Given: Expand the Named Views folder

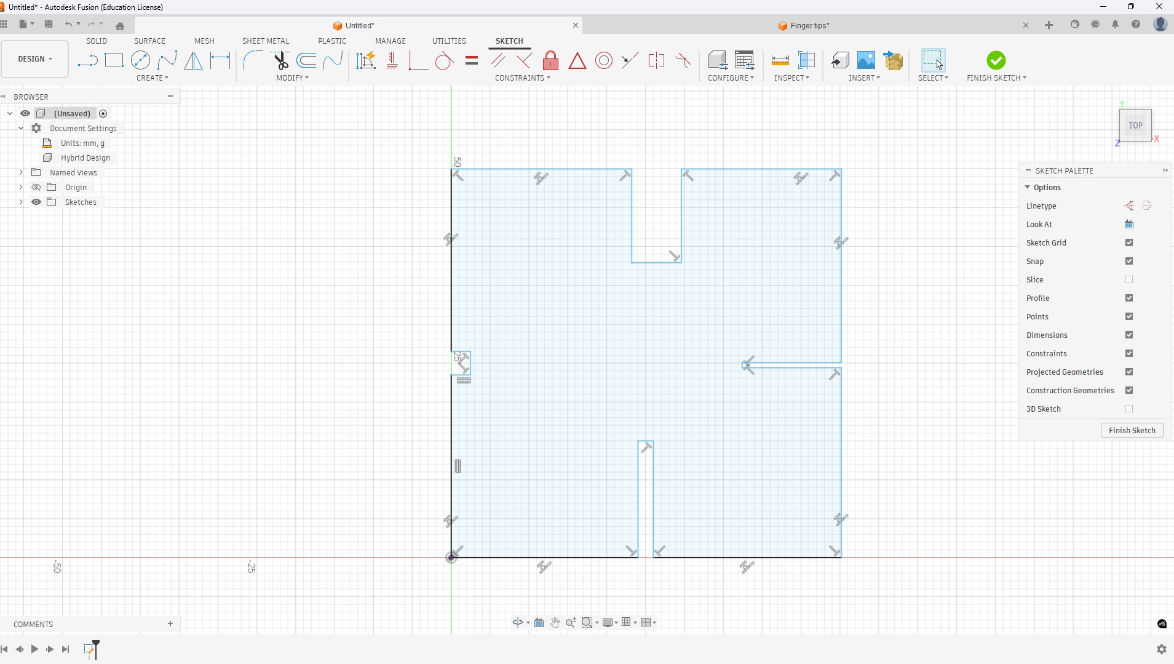Looking at the screenshot, I should pos(21,172).
